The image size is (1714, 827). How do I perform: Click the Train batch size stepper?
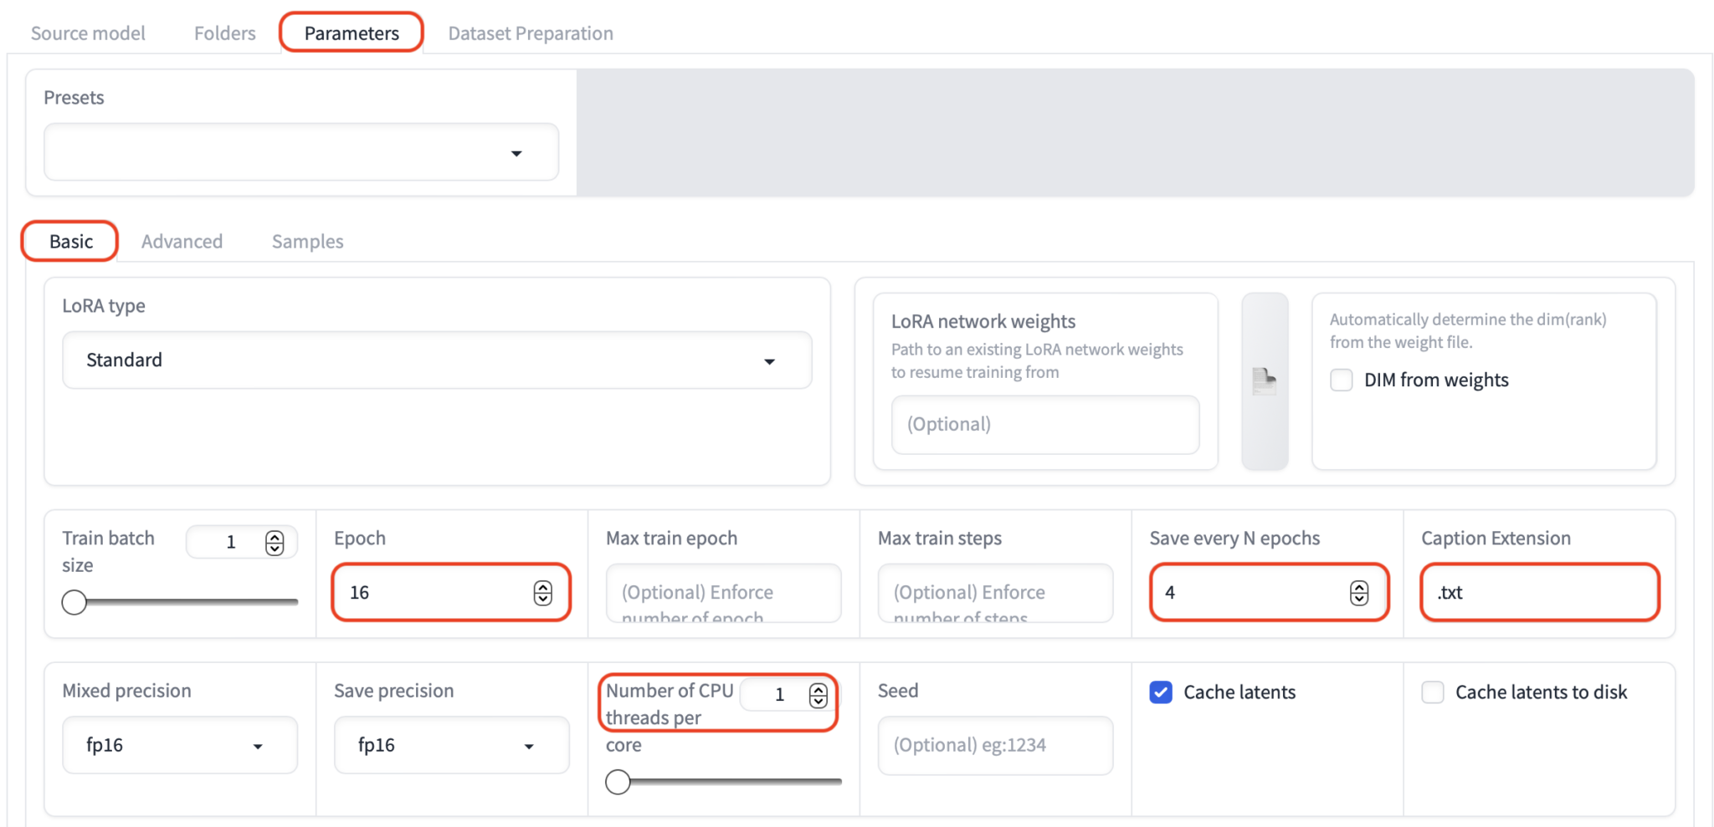click(x=274, y=543)
